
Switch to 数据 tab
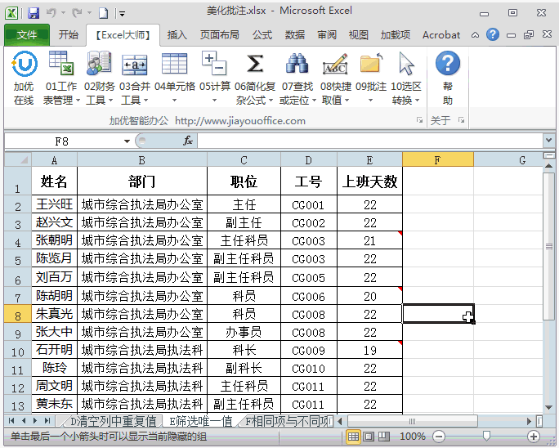pyautogui.click(x=294, y=35)
